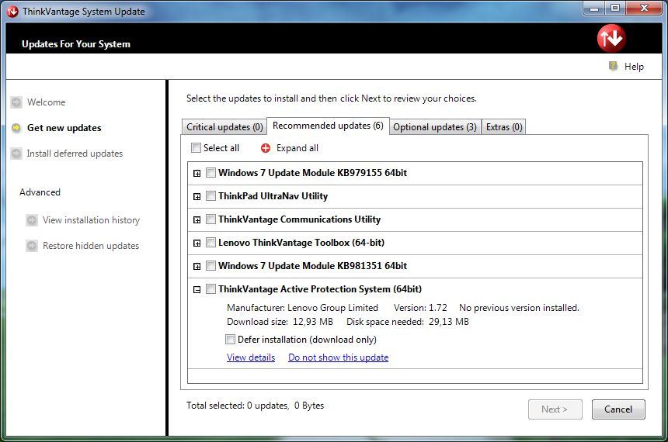Click the Install deferred updates arrow icon

coord(16,153)
